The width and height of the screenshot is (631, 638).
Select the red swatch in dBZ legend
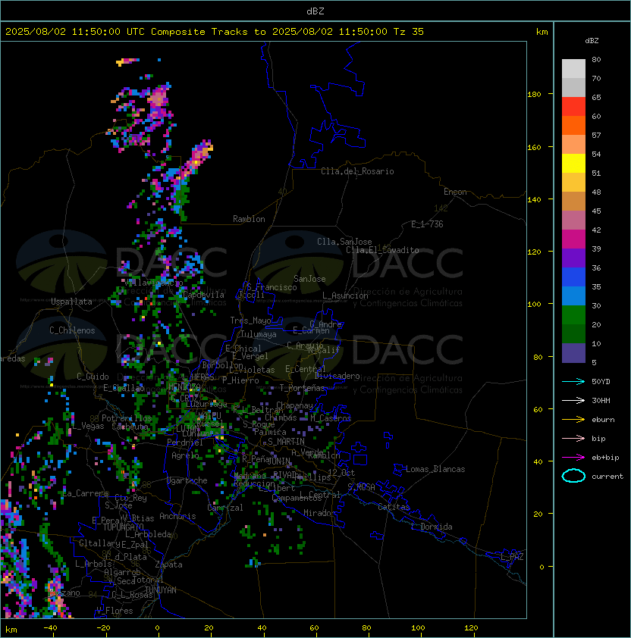click(x=573, y=107)
